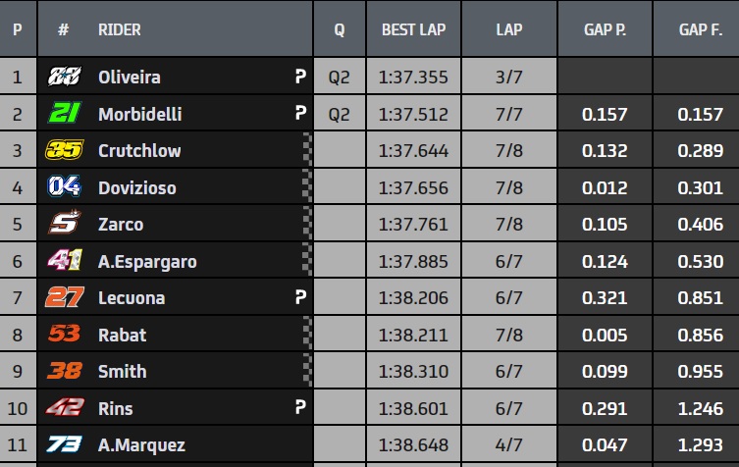The width and height of the screenshot is (739, 467).
Task: Click A.Espargaro's 41 number icon
Action: (64, 261)
